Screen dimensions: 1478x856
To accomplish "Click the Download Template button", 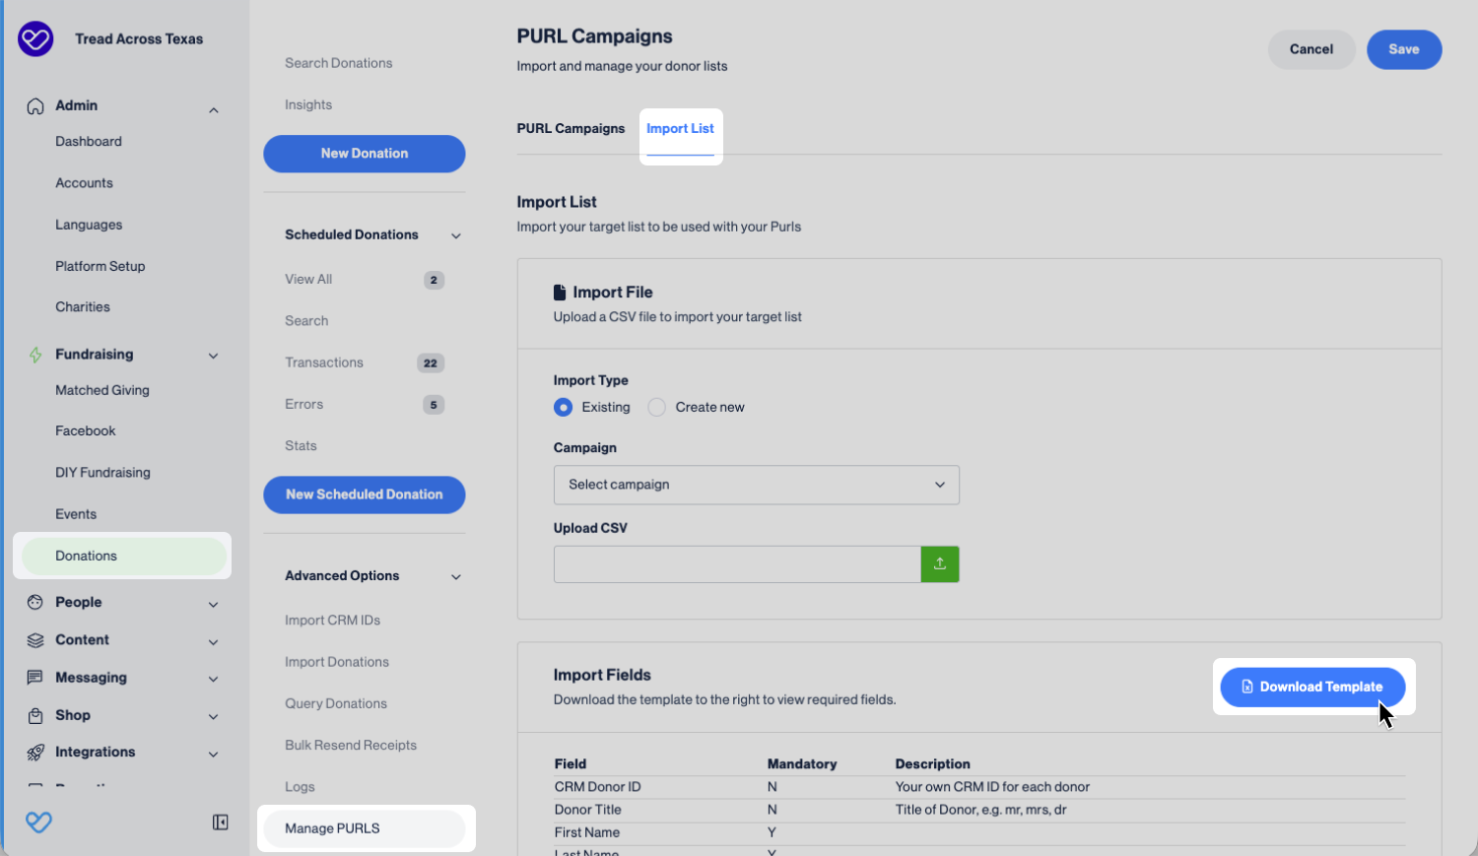I will point(1311,687).
